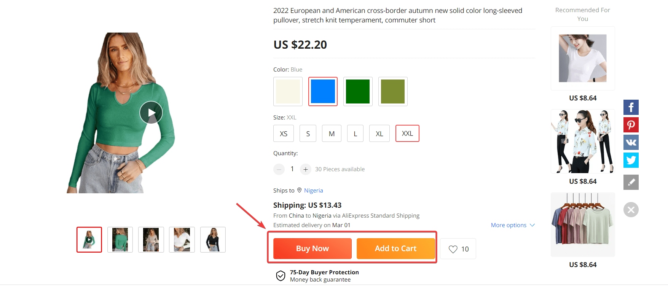Select the dark green color swatch
Viewport: 668px width, 288px height.
click(358, 91)
